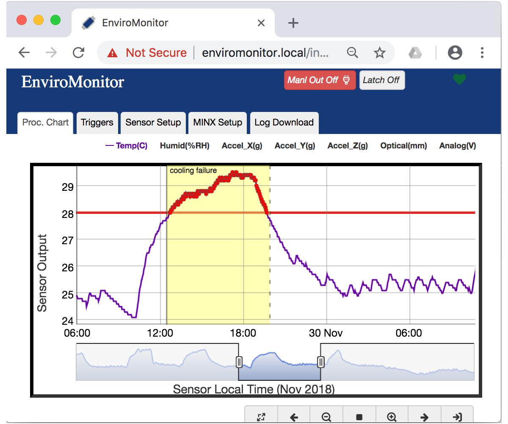Click the left range selector handle
This screenshot has width=508, height=424.
pyautogui.click(x=239, y=362)
